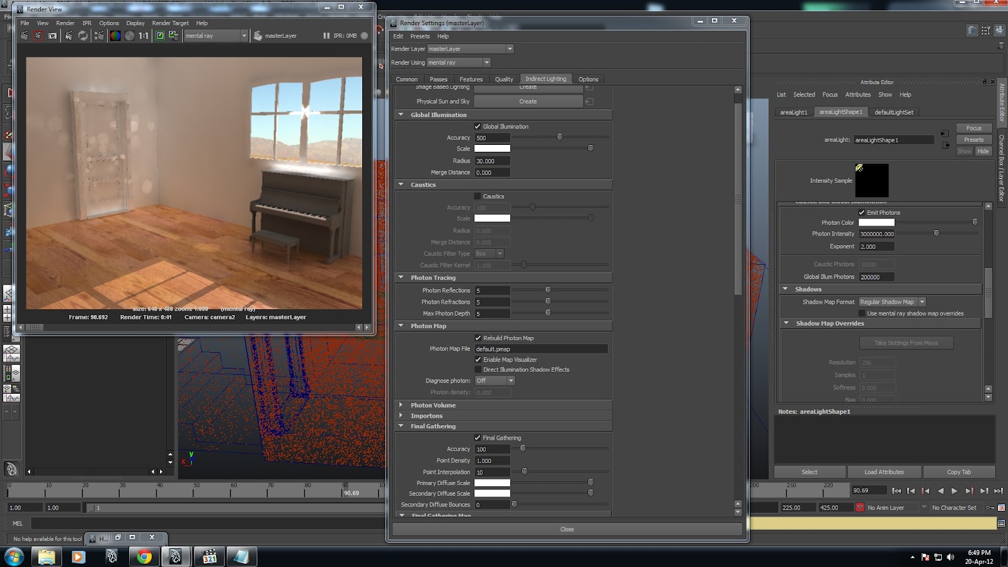Click the Copy Tab button

(959, 472)
